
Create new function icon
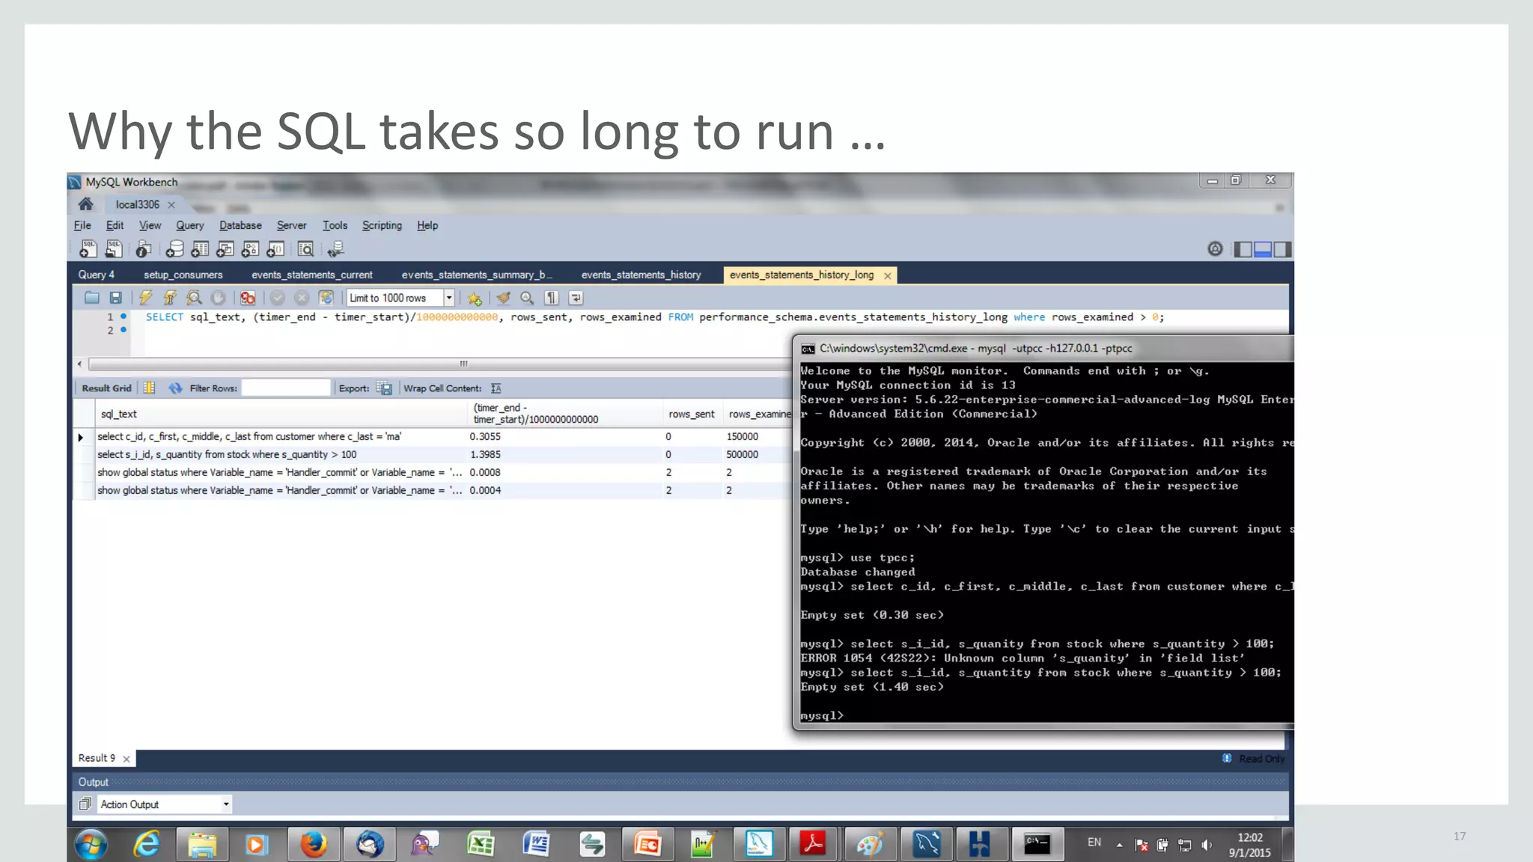click(x=275, y=249)
